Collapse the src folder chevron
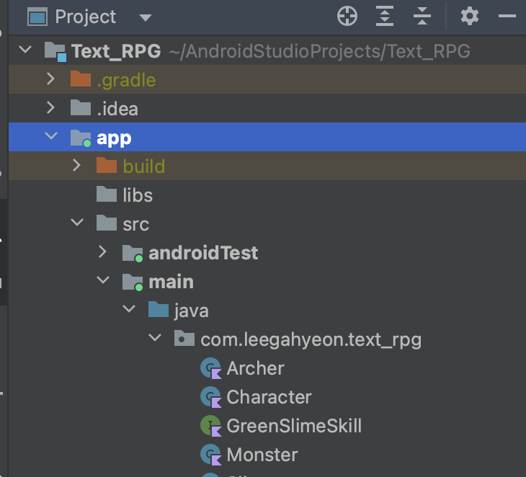The width and height of the screenshot is (526, 477). click(77, 223)
